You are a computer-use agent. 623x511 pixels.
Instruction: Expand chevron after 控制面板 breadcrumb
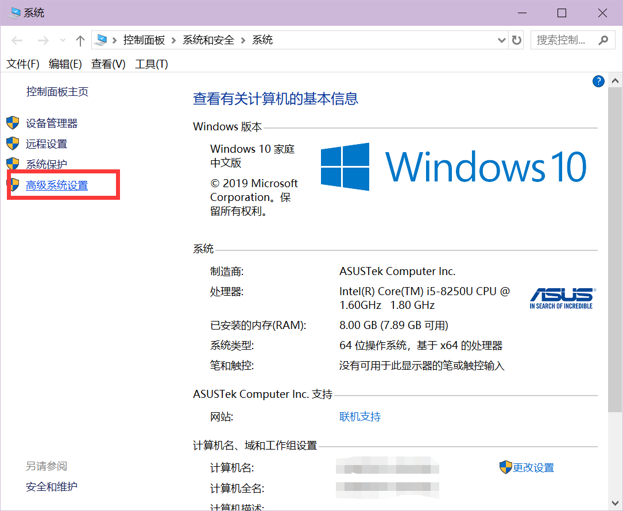click(173, 40)
